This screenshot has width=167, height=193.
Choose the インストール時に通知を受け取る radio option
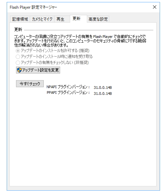(x=18, y=57)
